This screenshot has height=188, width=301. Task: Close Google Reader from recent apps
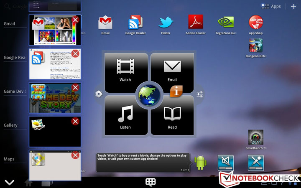(75, 53)
